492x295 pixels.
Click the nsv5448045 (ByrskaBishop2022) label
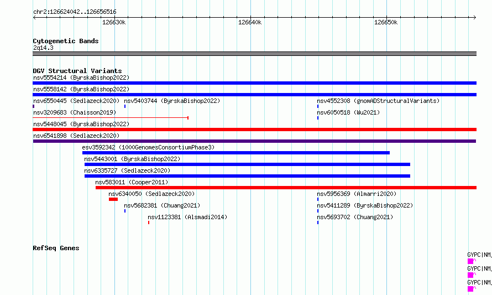[81, 124]
